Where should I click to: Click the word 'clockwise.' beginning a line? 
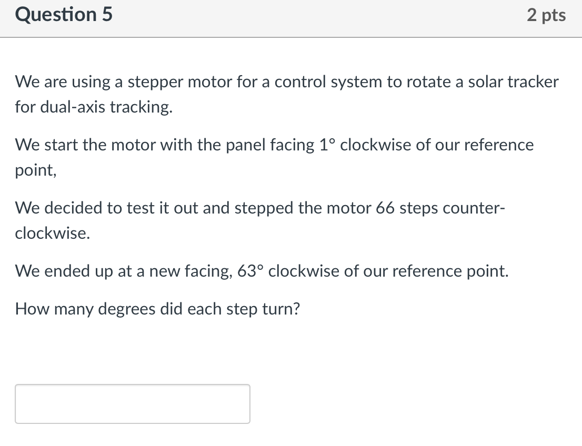[52, 233]
